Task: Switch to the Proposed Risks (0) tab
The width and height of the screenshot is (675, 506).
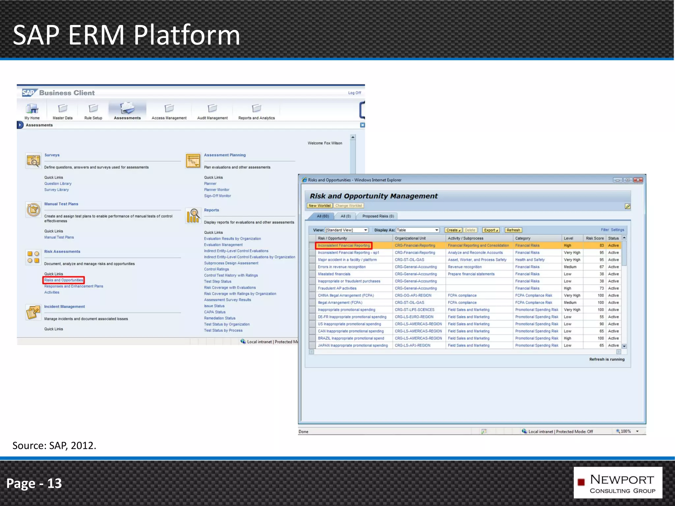Action: point(378,216)
